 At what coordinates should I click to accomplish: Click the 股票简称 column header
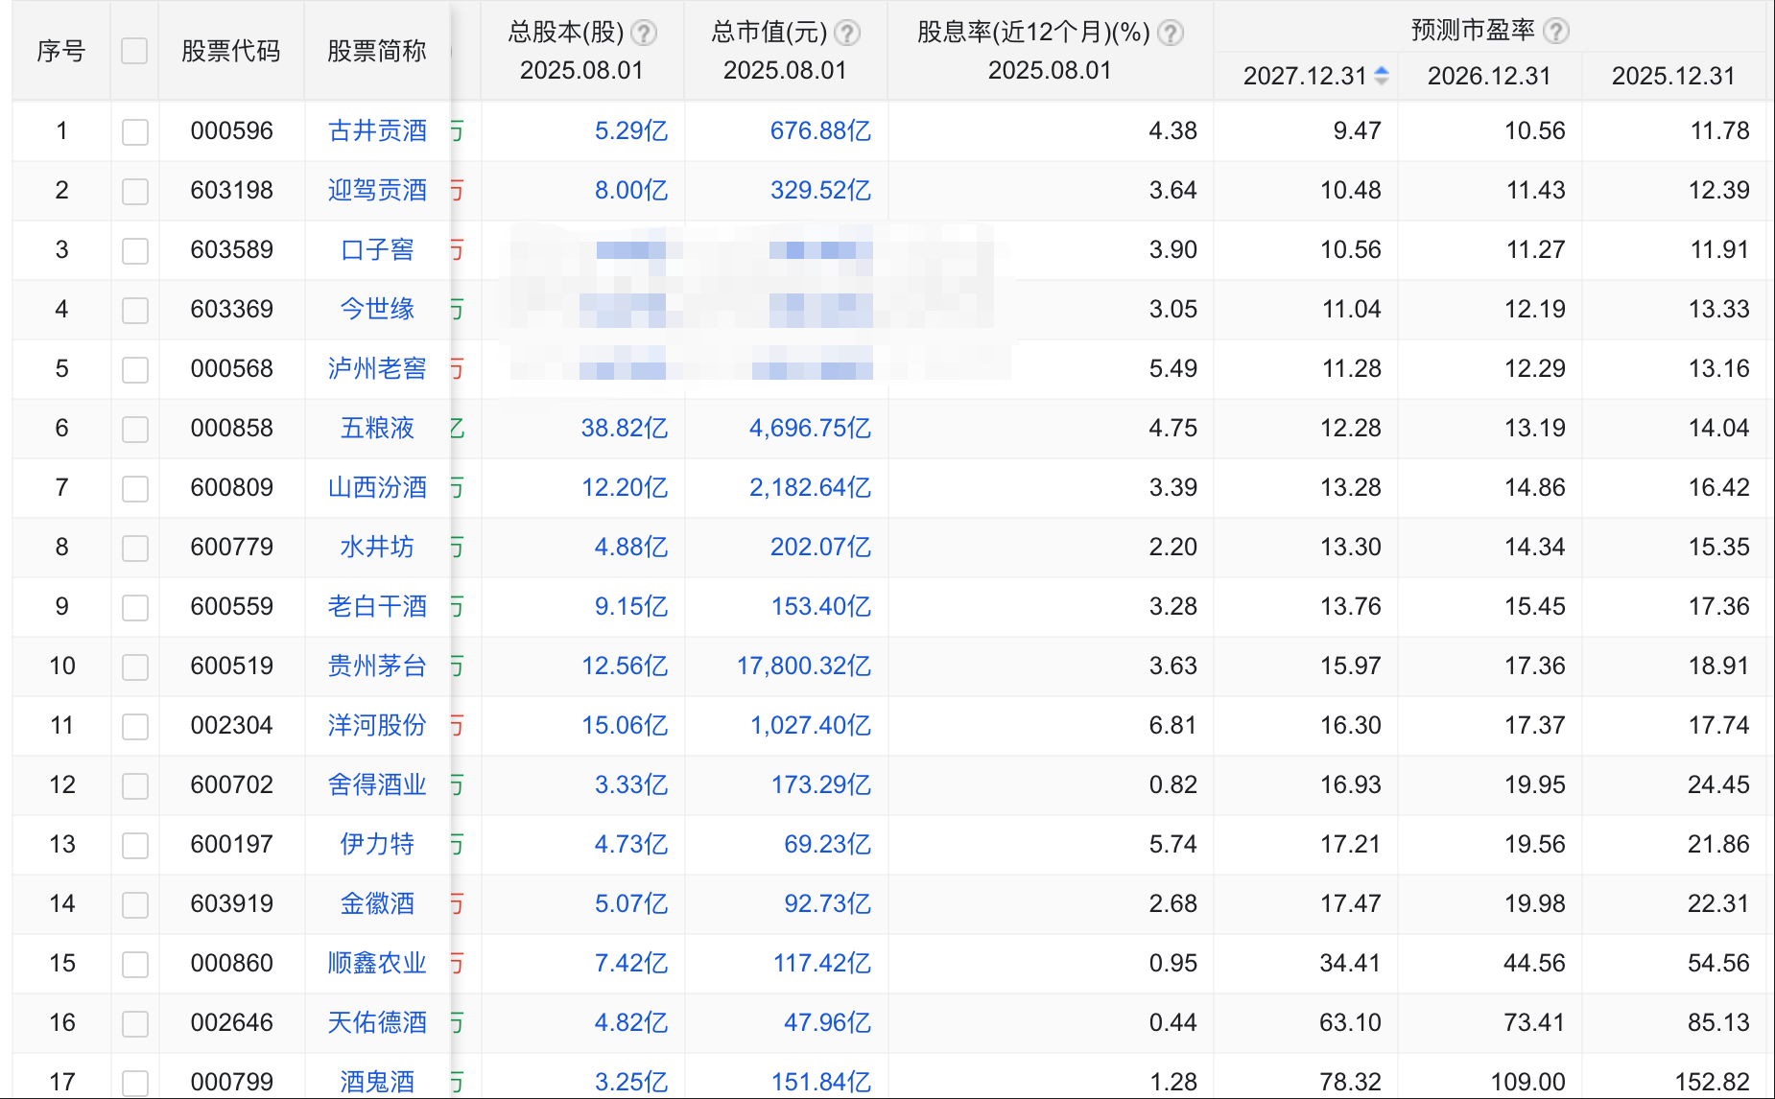pyautogui.click(x=377, y=51)
